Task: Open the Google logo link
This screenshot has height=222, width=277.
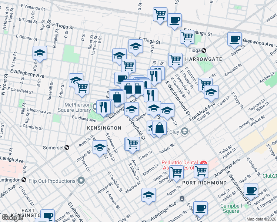Action: click(12, 218)
